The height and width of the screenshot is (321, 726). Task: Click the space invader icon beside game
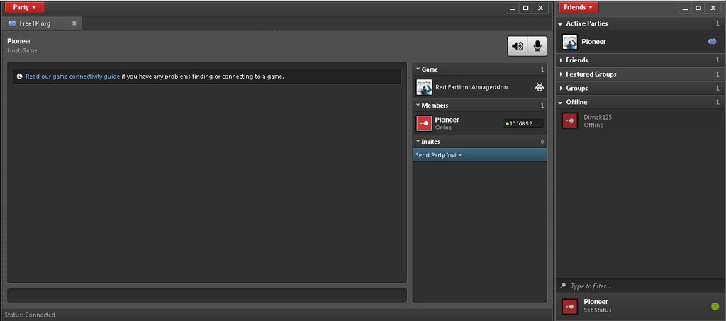tap(539, 87)
